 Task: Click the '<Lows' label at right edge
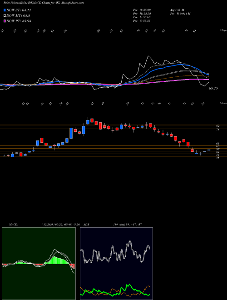[x=223, y=103]
